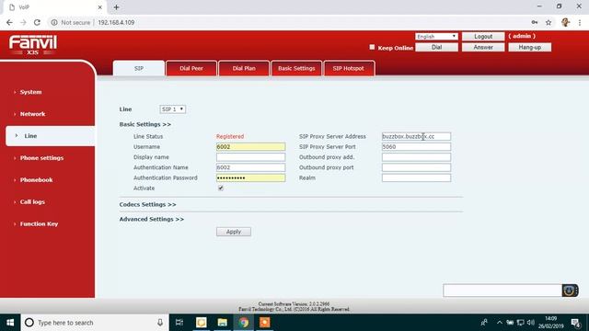The image size is (589, 331).
Task: Open the Chrome three-dot menu
Action: (x=580, y=22)
